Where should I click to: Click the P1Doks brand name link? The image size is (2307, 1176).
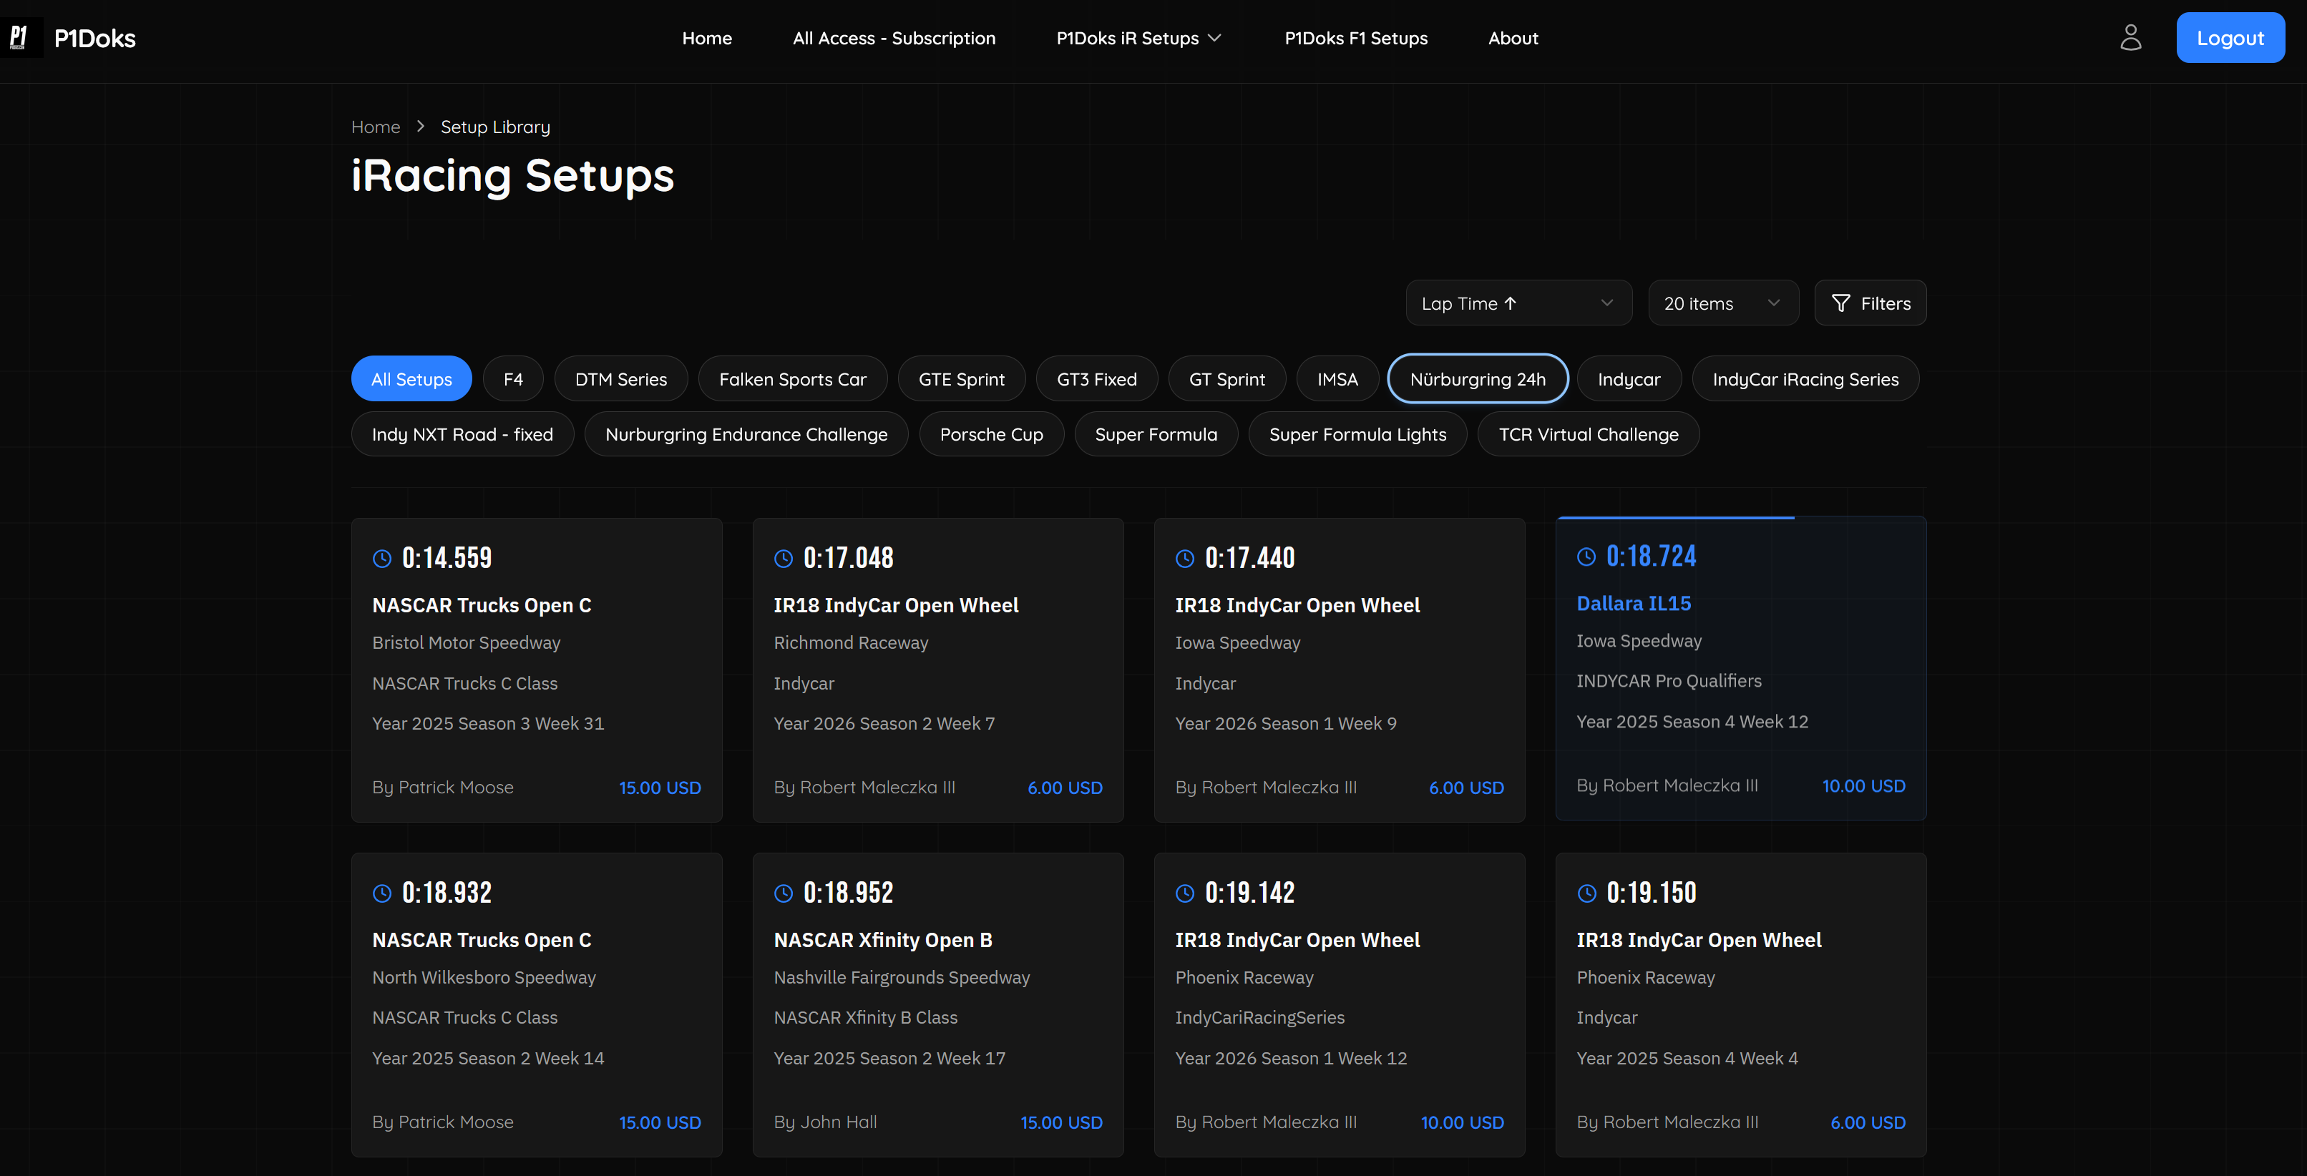click(95, 38)
